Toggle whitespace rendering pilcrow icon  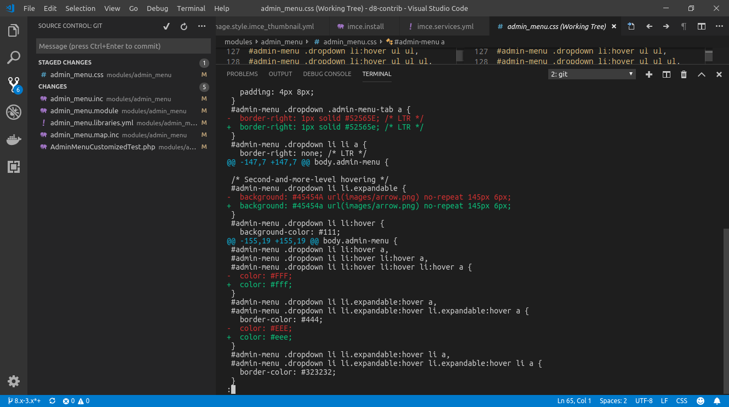coord(684,26)
